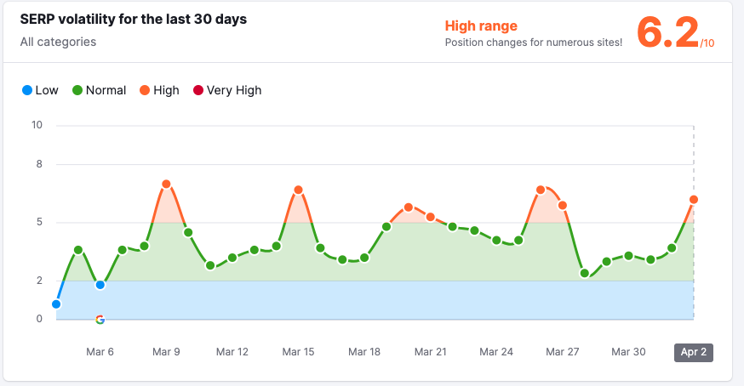The image size is (744, 386).
Task: Click the Mar 30 axis label
Action: (x=628, y=352)
